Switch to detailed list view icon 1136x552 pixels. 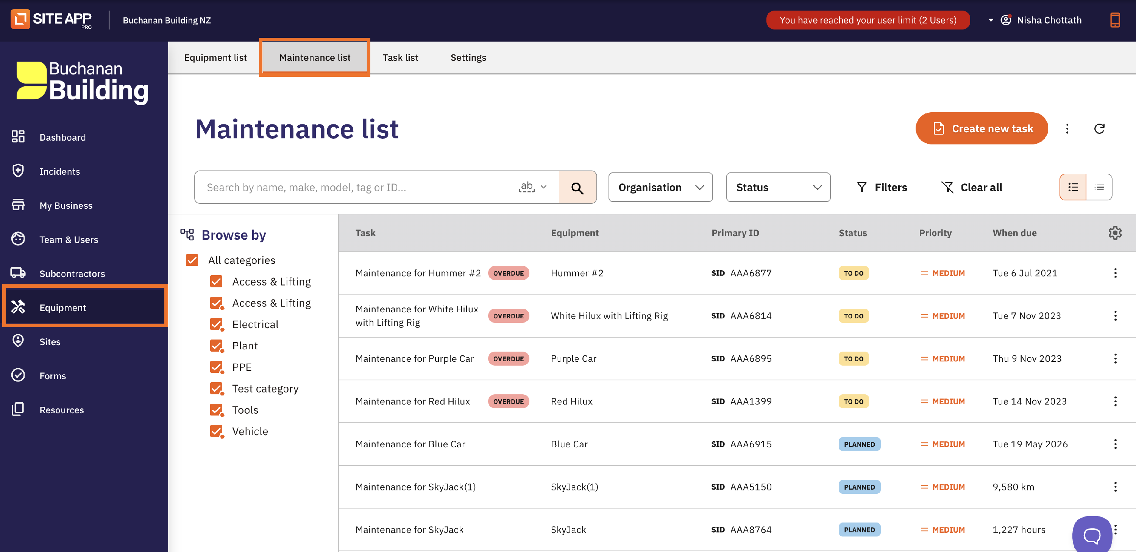pos(1073,188)
